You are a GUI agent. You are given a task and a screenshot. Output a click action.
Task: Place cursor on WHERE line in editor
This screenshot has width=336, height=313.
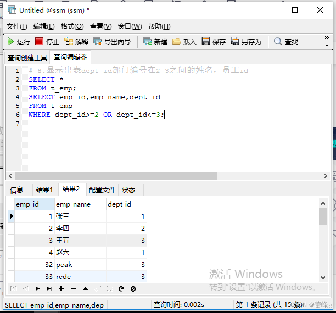click(96, 115)
